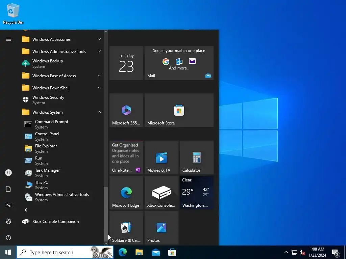The width and height of the screenshot is (346, 259).
Task: Open This PC from the app list
Action: (x=62, y=185)
